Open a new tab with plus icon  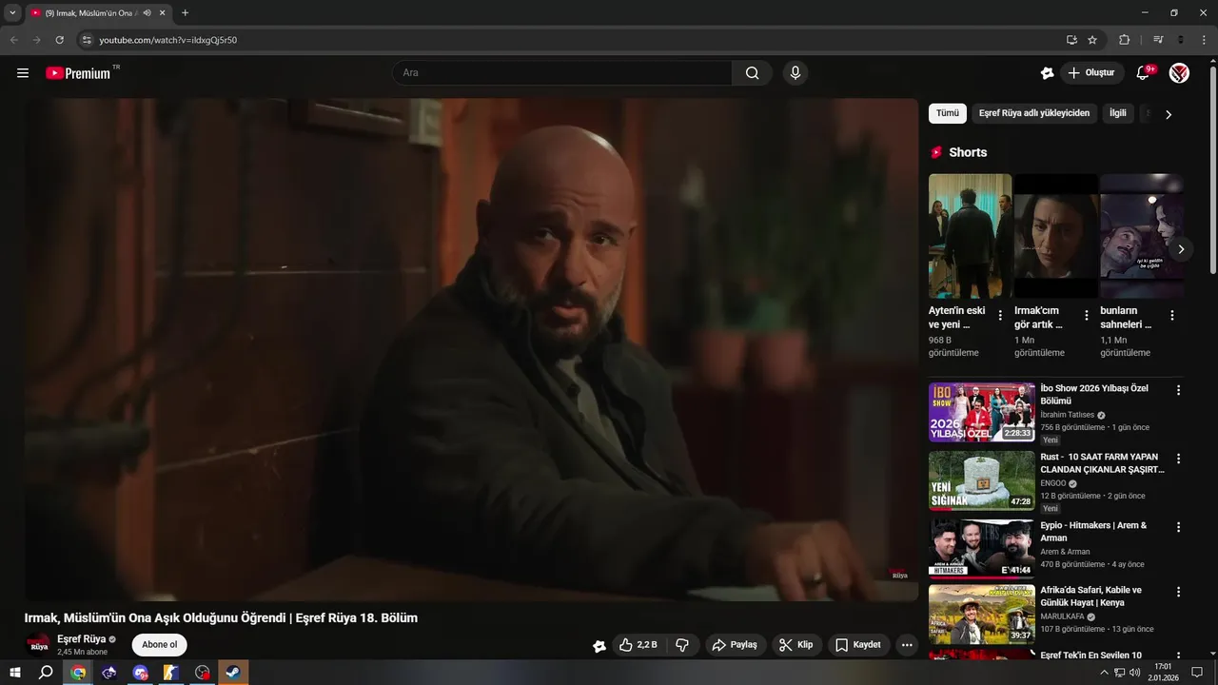click(x=185, y=13)
